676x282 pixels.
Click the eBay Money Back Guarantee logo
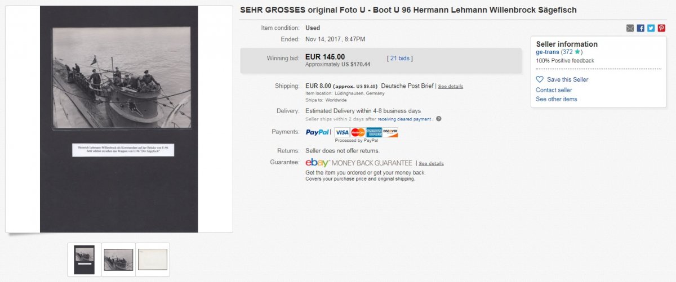pos(317,163)
